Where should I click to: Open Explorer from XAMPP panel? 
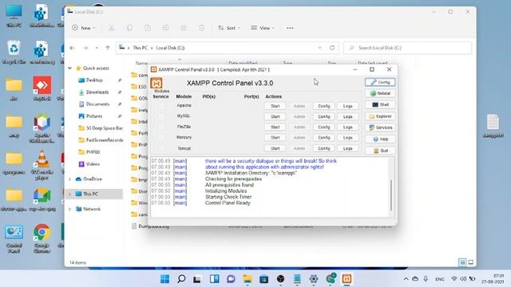coord(380,116)
